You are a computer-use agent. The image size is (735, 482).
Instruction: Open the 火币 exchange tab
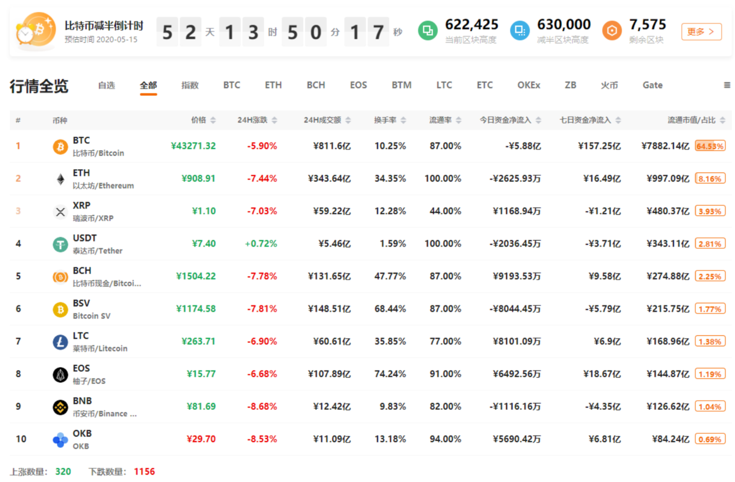coord(610,85)
